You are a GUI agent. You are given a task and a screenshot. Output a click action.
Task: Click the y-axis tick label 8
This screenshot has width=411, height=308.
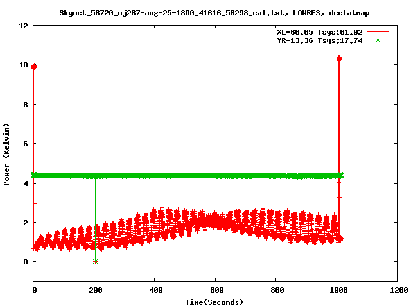[x=26, y=105]
